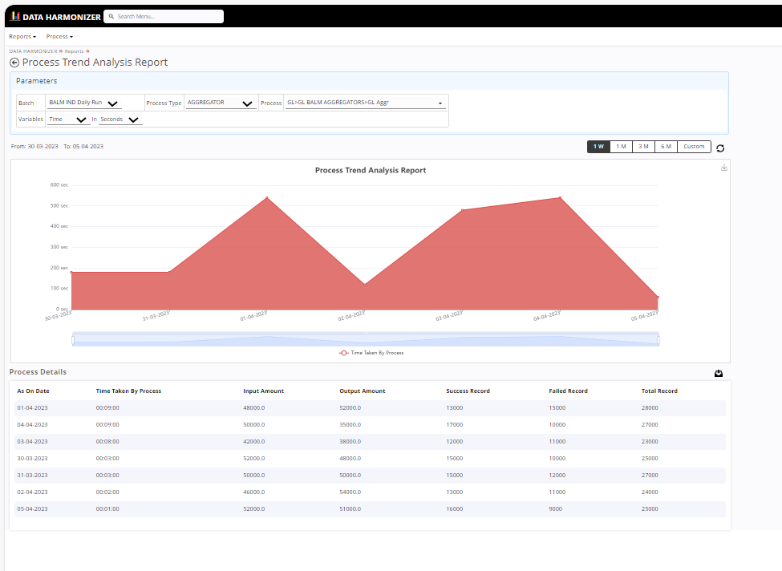This screenshot has height=571, width=782.
Task: Click the Process Details section heading
Action: point(38,372)
